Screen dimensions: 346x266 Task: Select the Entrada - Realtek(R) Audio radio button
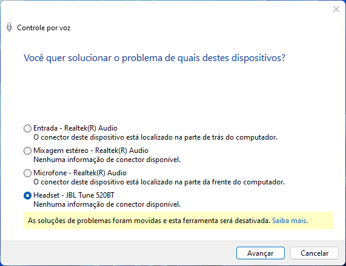click(27, 128)
